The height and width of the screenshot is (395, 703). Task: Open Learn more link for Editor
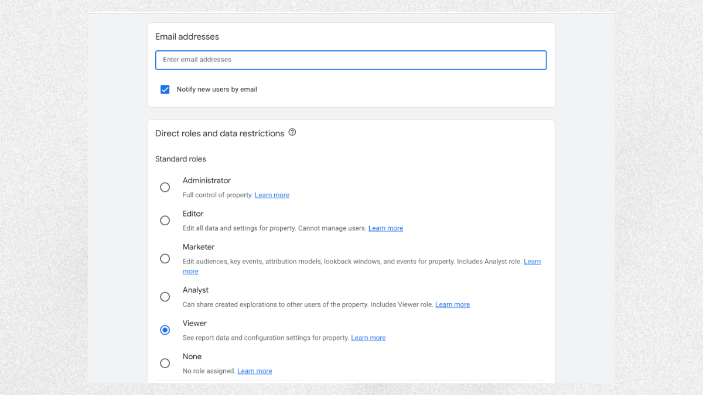385,228
